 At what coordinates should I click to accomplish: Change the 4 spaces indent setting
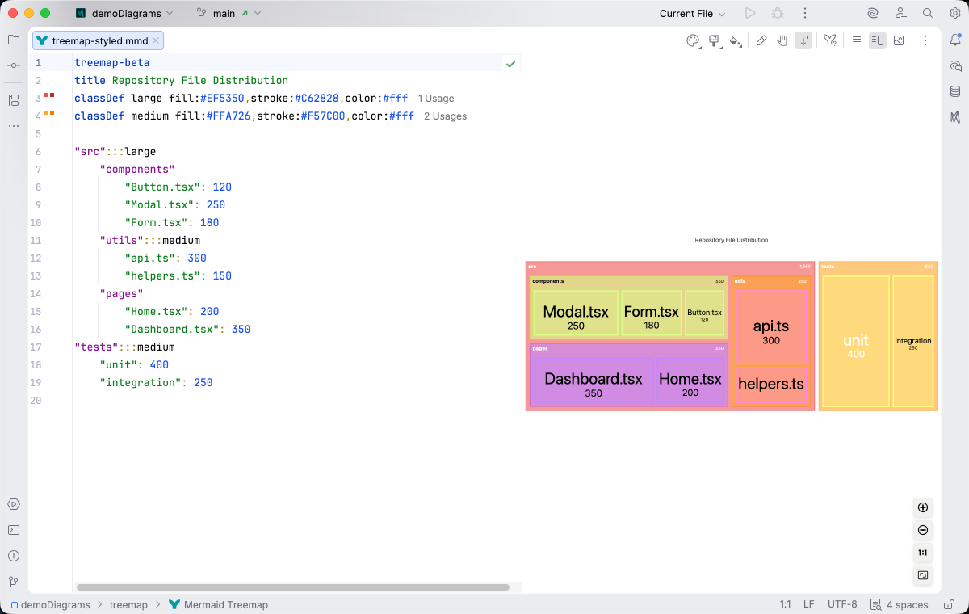(x=900, y=604)
